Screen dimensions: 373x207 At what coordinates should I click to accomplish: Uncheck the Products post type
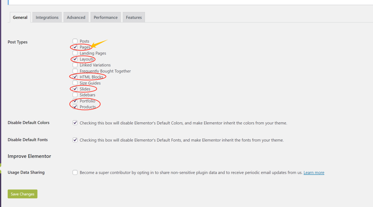point(75,107)
